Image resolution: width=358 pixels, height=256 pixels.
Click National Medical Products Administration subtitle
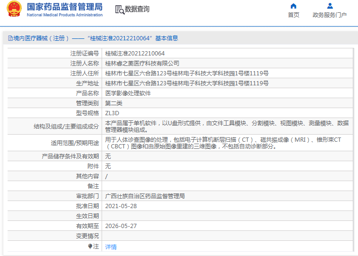65,15
